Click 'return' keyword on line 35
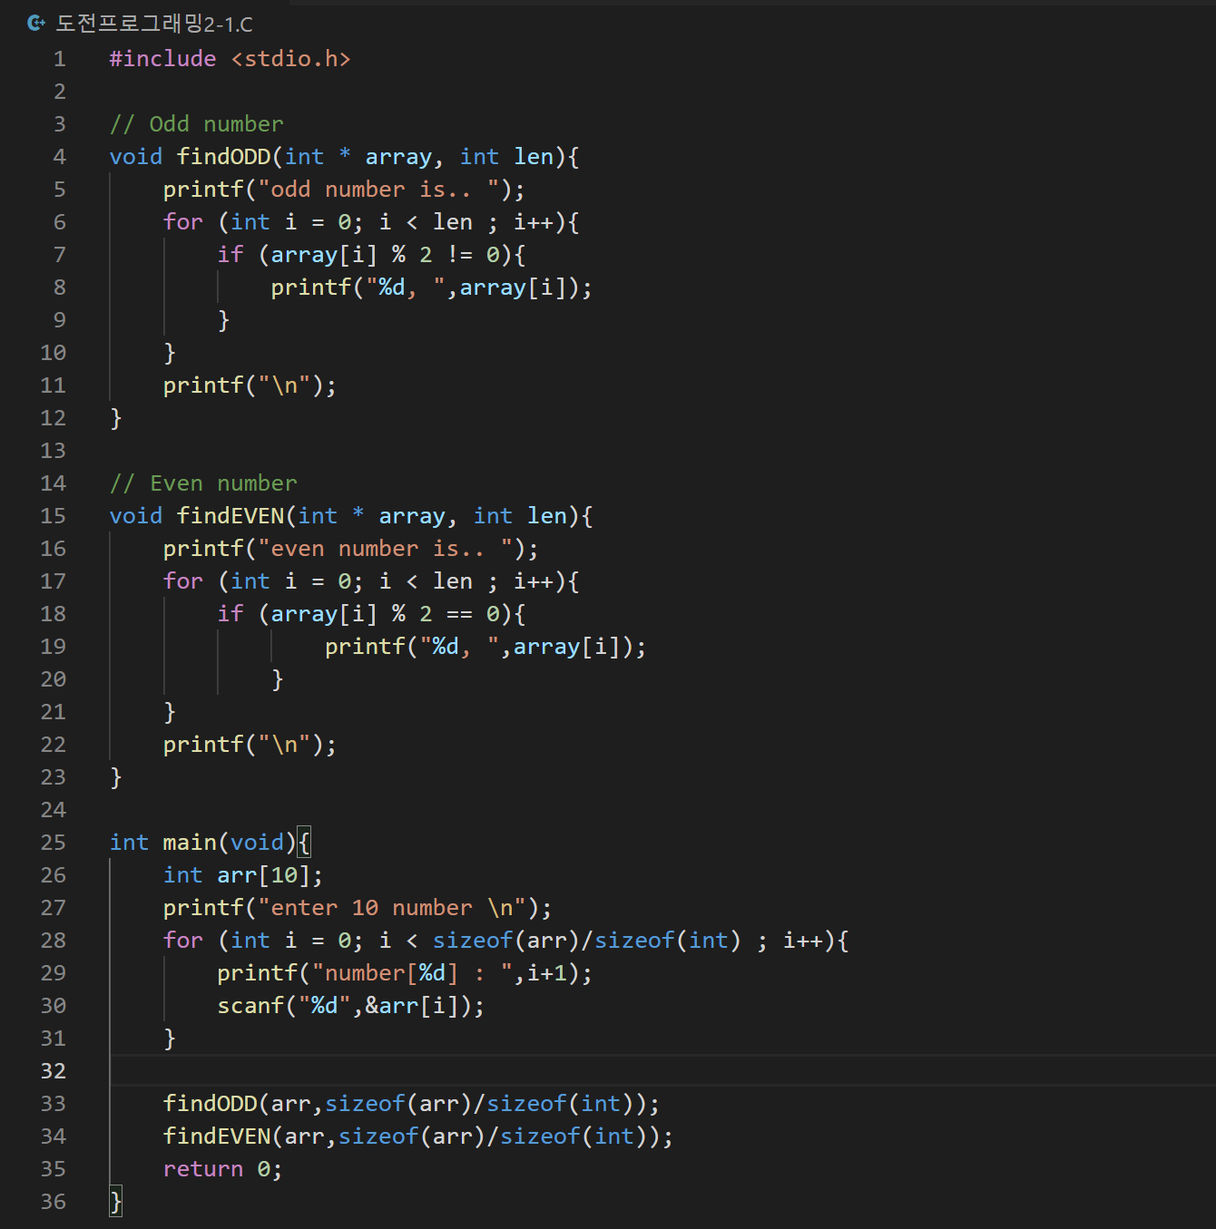1216x1229 pixels. (x=203, y=1169)
